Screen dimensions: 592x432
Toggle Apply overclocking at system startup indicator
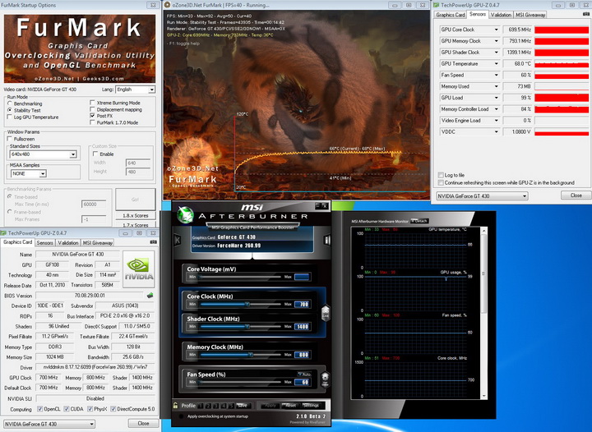click(181, 416)
